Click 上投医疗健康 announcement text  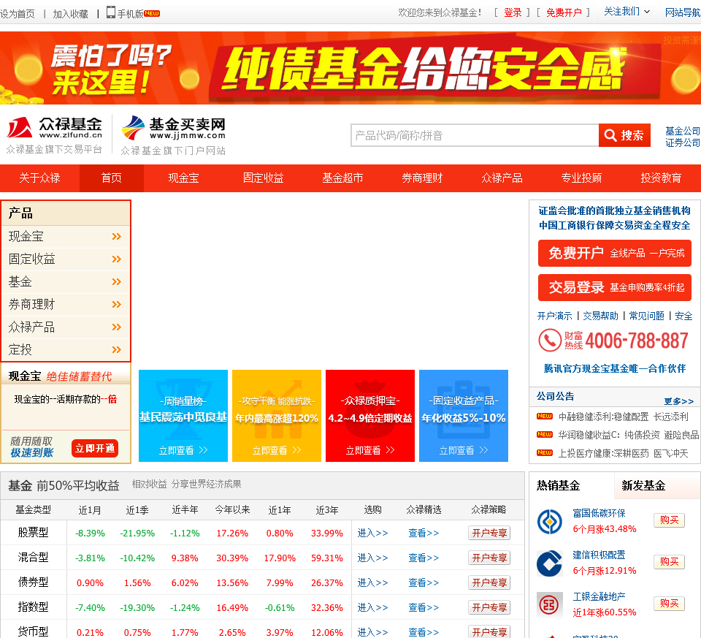(623, 453)
